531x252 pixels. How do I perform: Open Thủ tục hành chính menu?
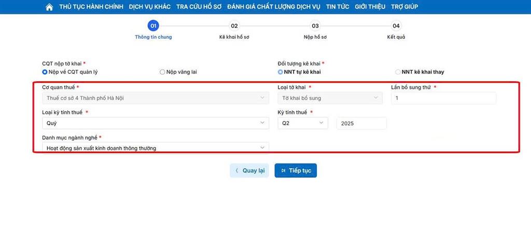pos(91,7)
